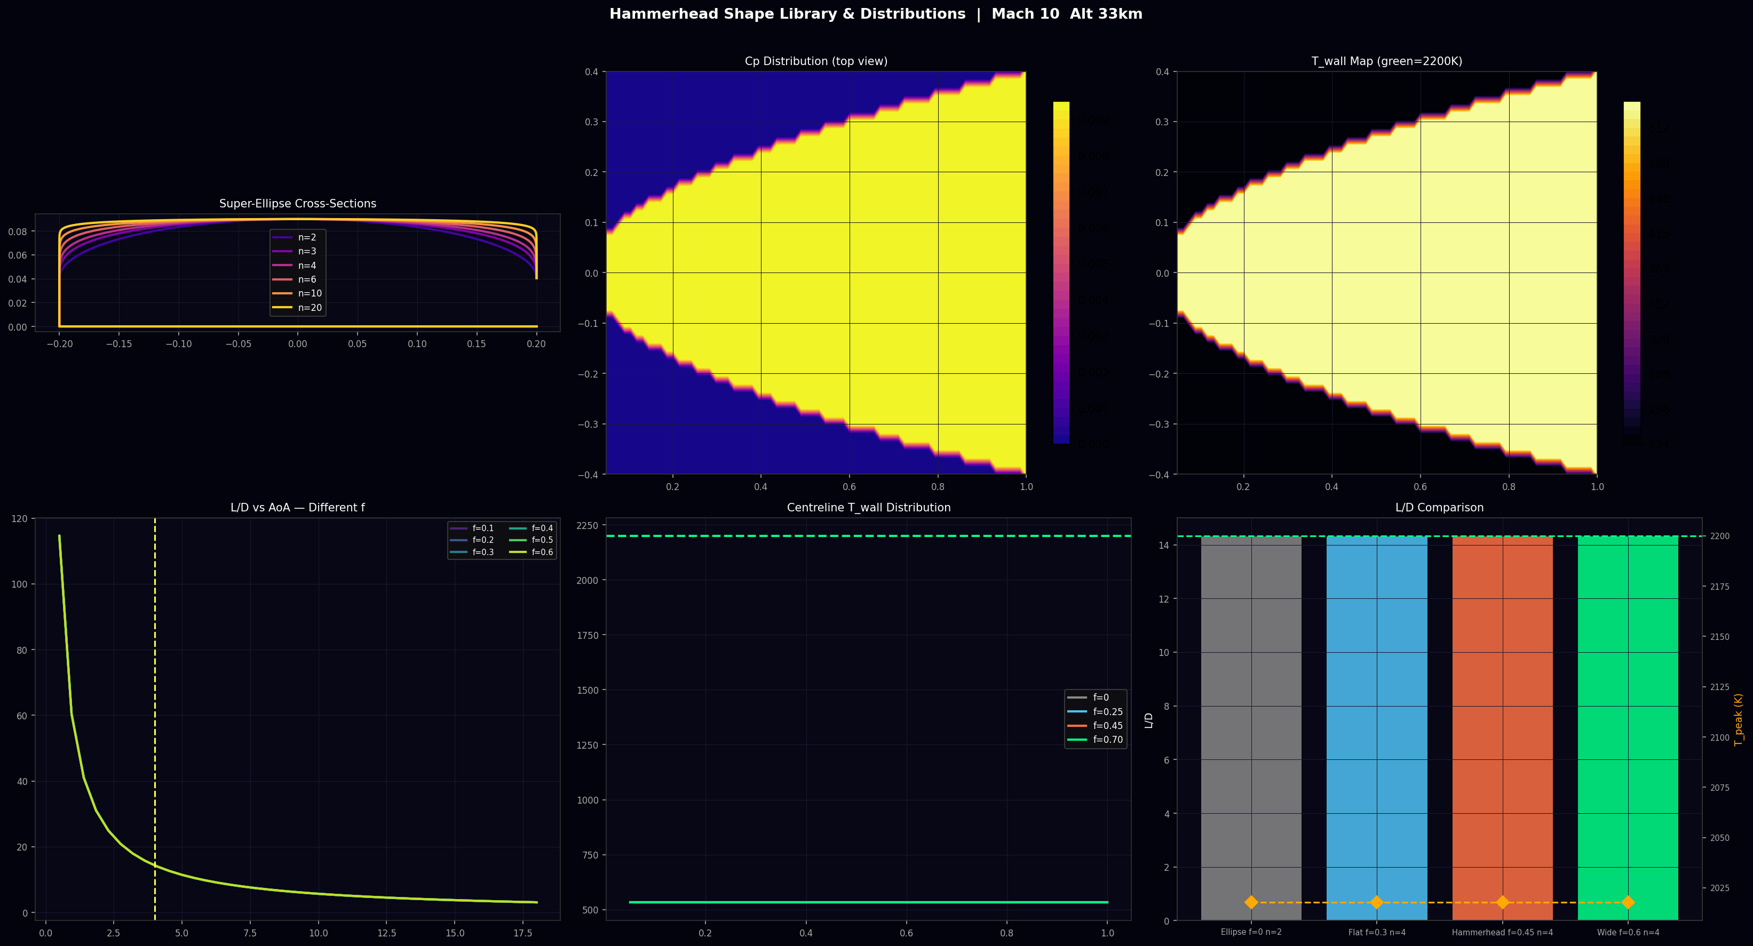
Task: Click the 'Wide f=0.6 n=4' axis label
Action: pos(1628,932)
